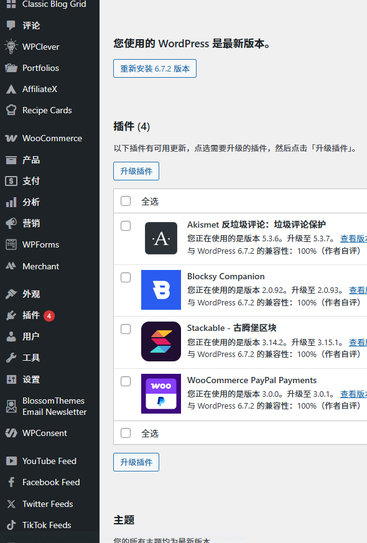This screenshot has height=543, width=367.
Task: Check the Blocksy Companion checkbox
Action: click(126, 277)
